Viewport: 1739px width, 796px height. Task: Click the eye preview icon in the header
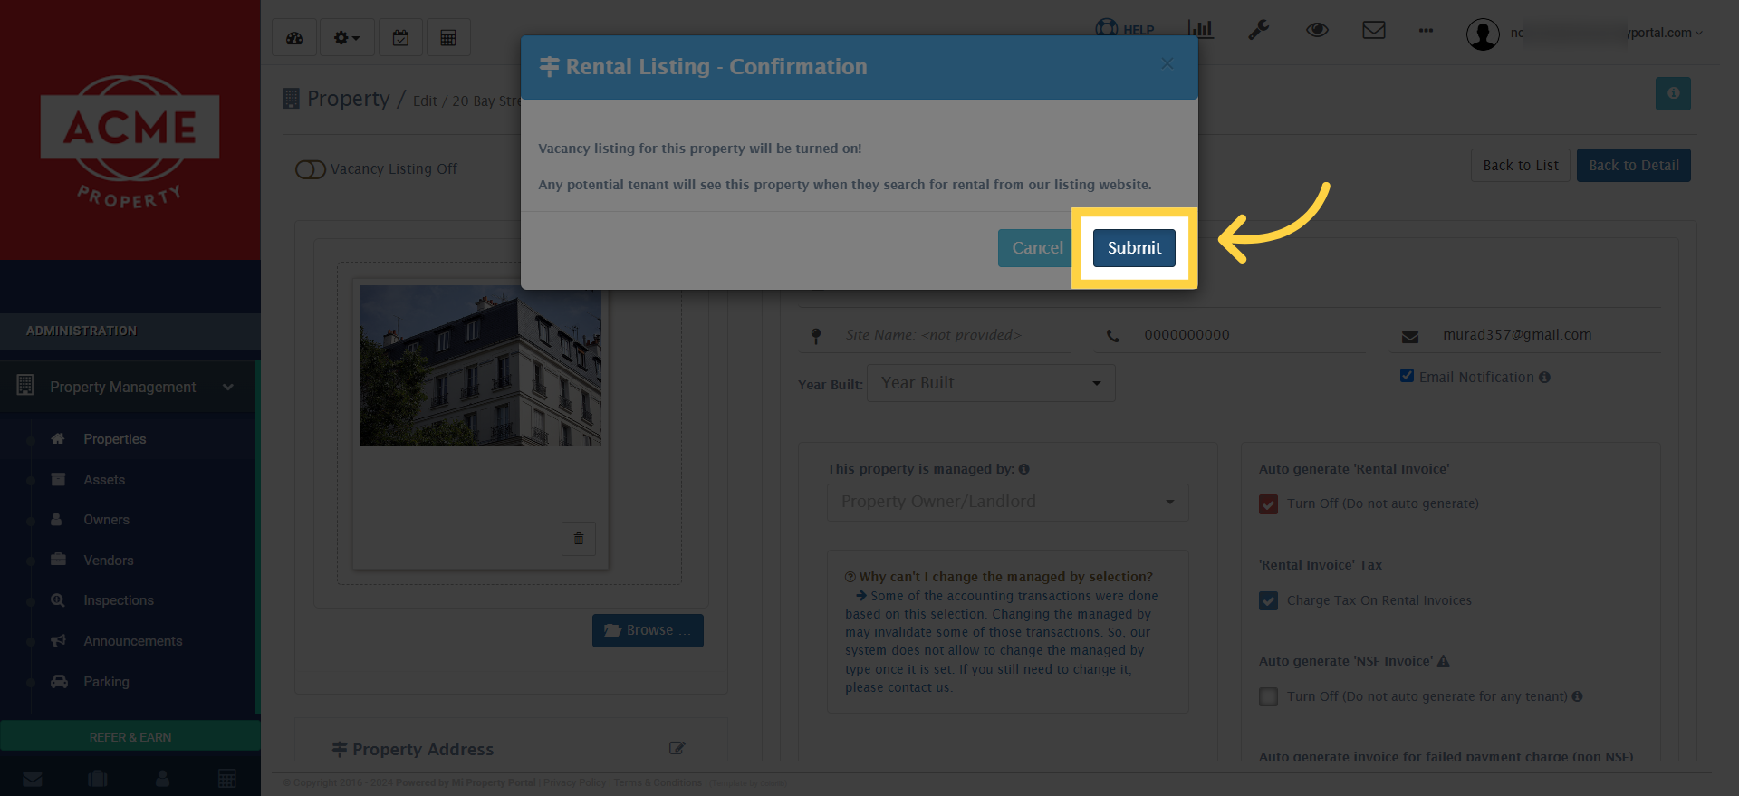click(x=1317, y=30)
